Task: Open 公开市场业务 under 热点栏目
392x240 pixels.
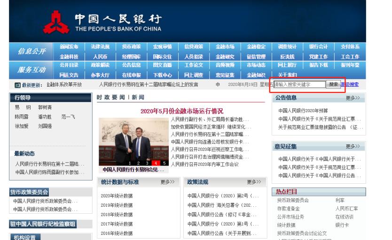Action: coord(290,217)
